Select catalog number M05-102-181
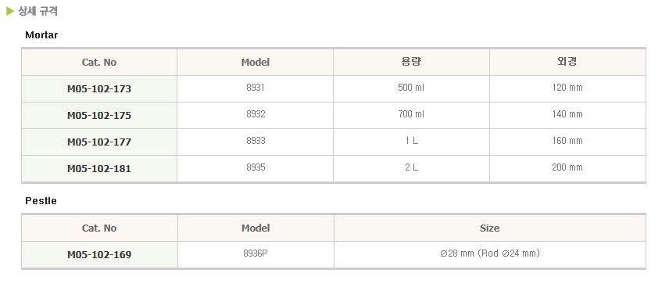 coord(99,168)
